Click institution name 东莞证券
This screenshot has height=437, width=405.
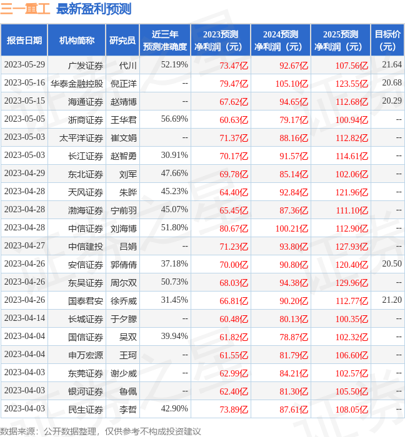click(86, 373)
